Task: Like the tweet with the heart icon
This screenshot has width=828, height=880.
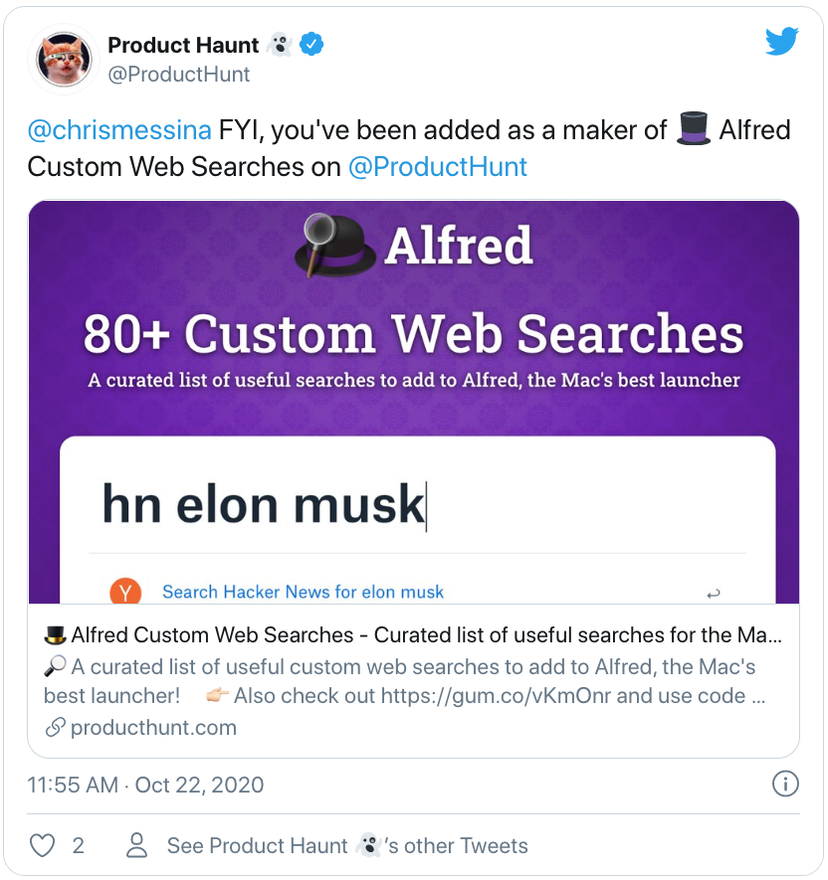Action: point(42,846)
